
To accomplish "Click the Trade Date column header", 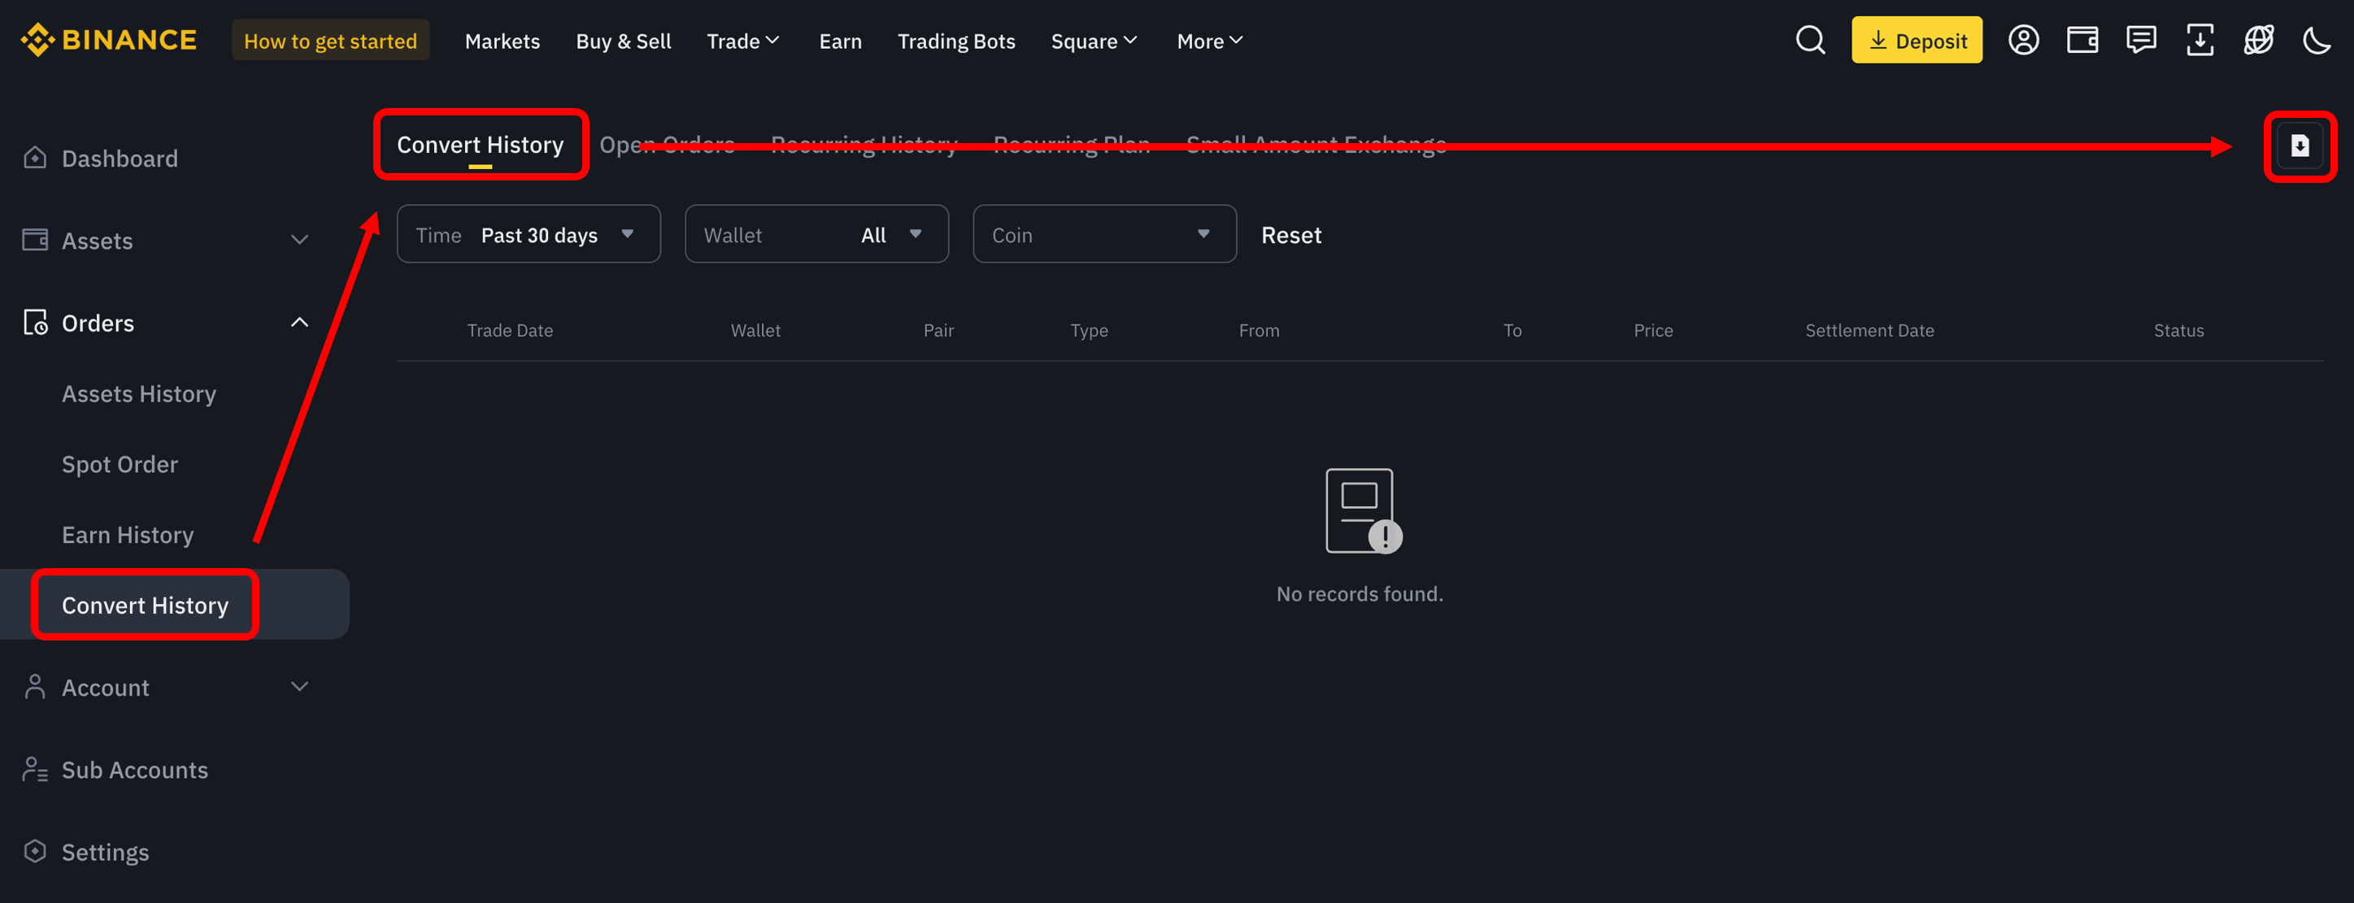I will [x=510, y=331].
